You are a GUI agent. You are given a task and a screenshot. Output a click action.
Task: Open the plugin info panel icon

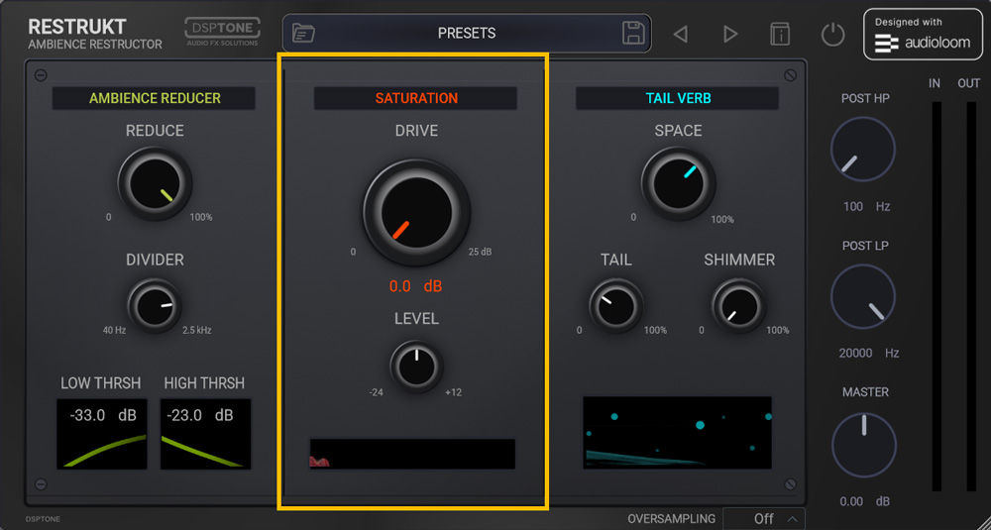pyautogui.click(x=781, y=34)
